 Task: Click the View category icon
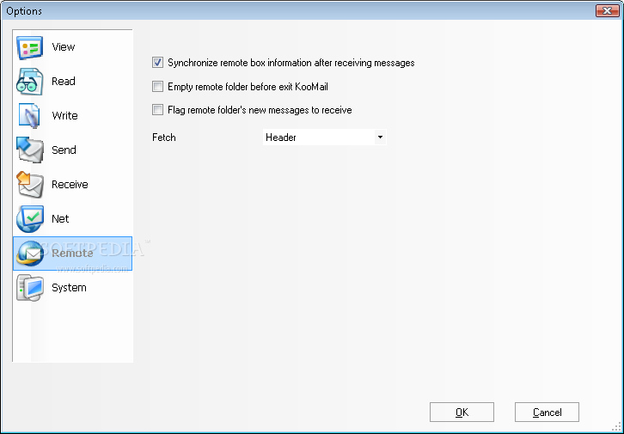point(29,47)
